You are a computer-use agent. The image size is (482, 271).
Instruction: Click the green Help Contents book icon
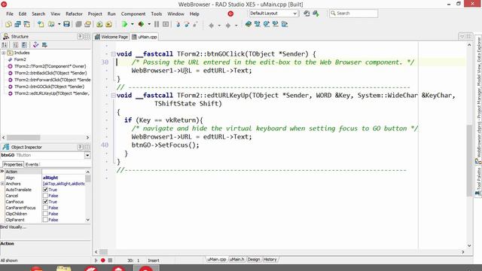click(x=249, y=24)
